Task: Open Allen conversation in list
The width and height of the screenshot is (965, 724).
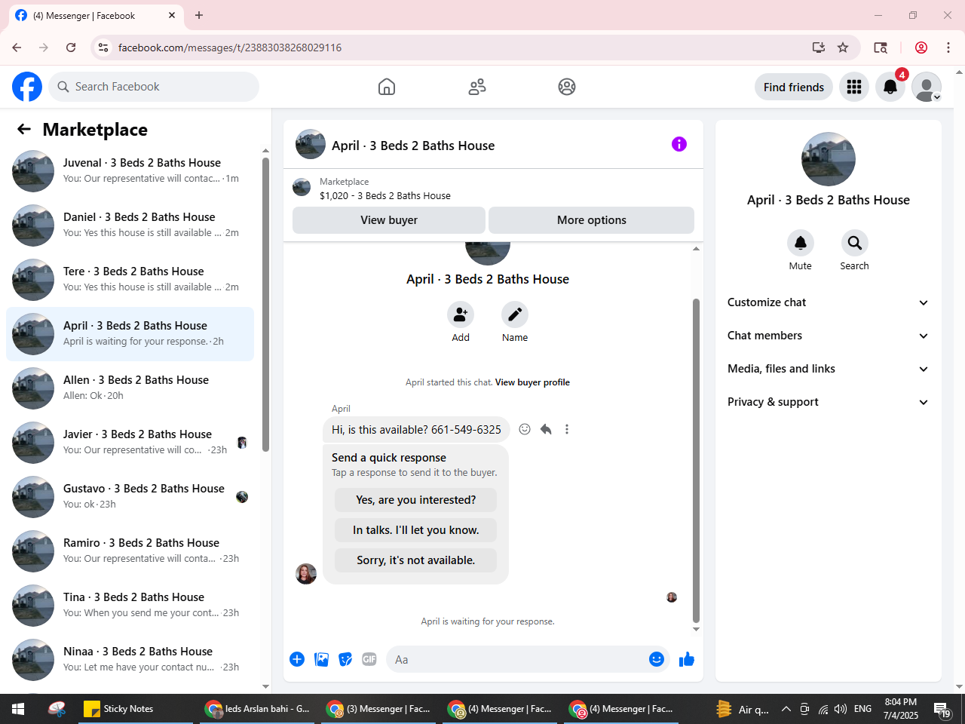Action: click(130, 388)
